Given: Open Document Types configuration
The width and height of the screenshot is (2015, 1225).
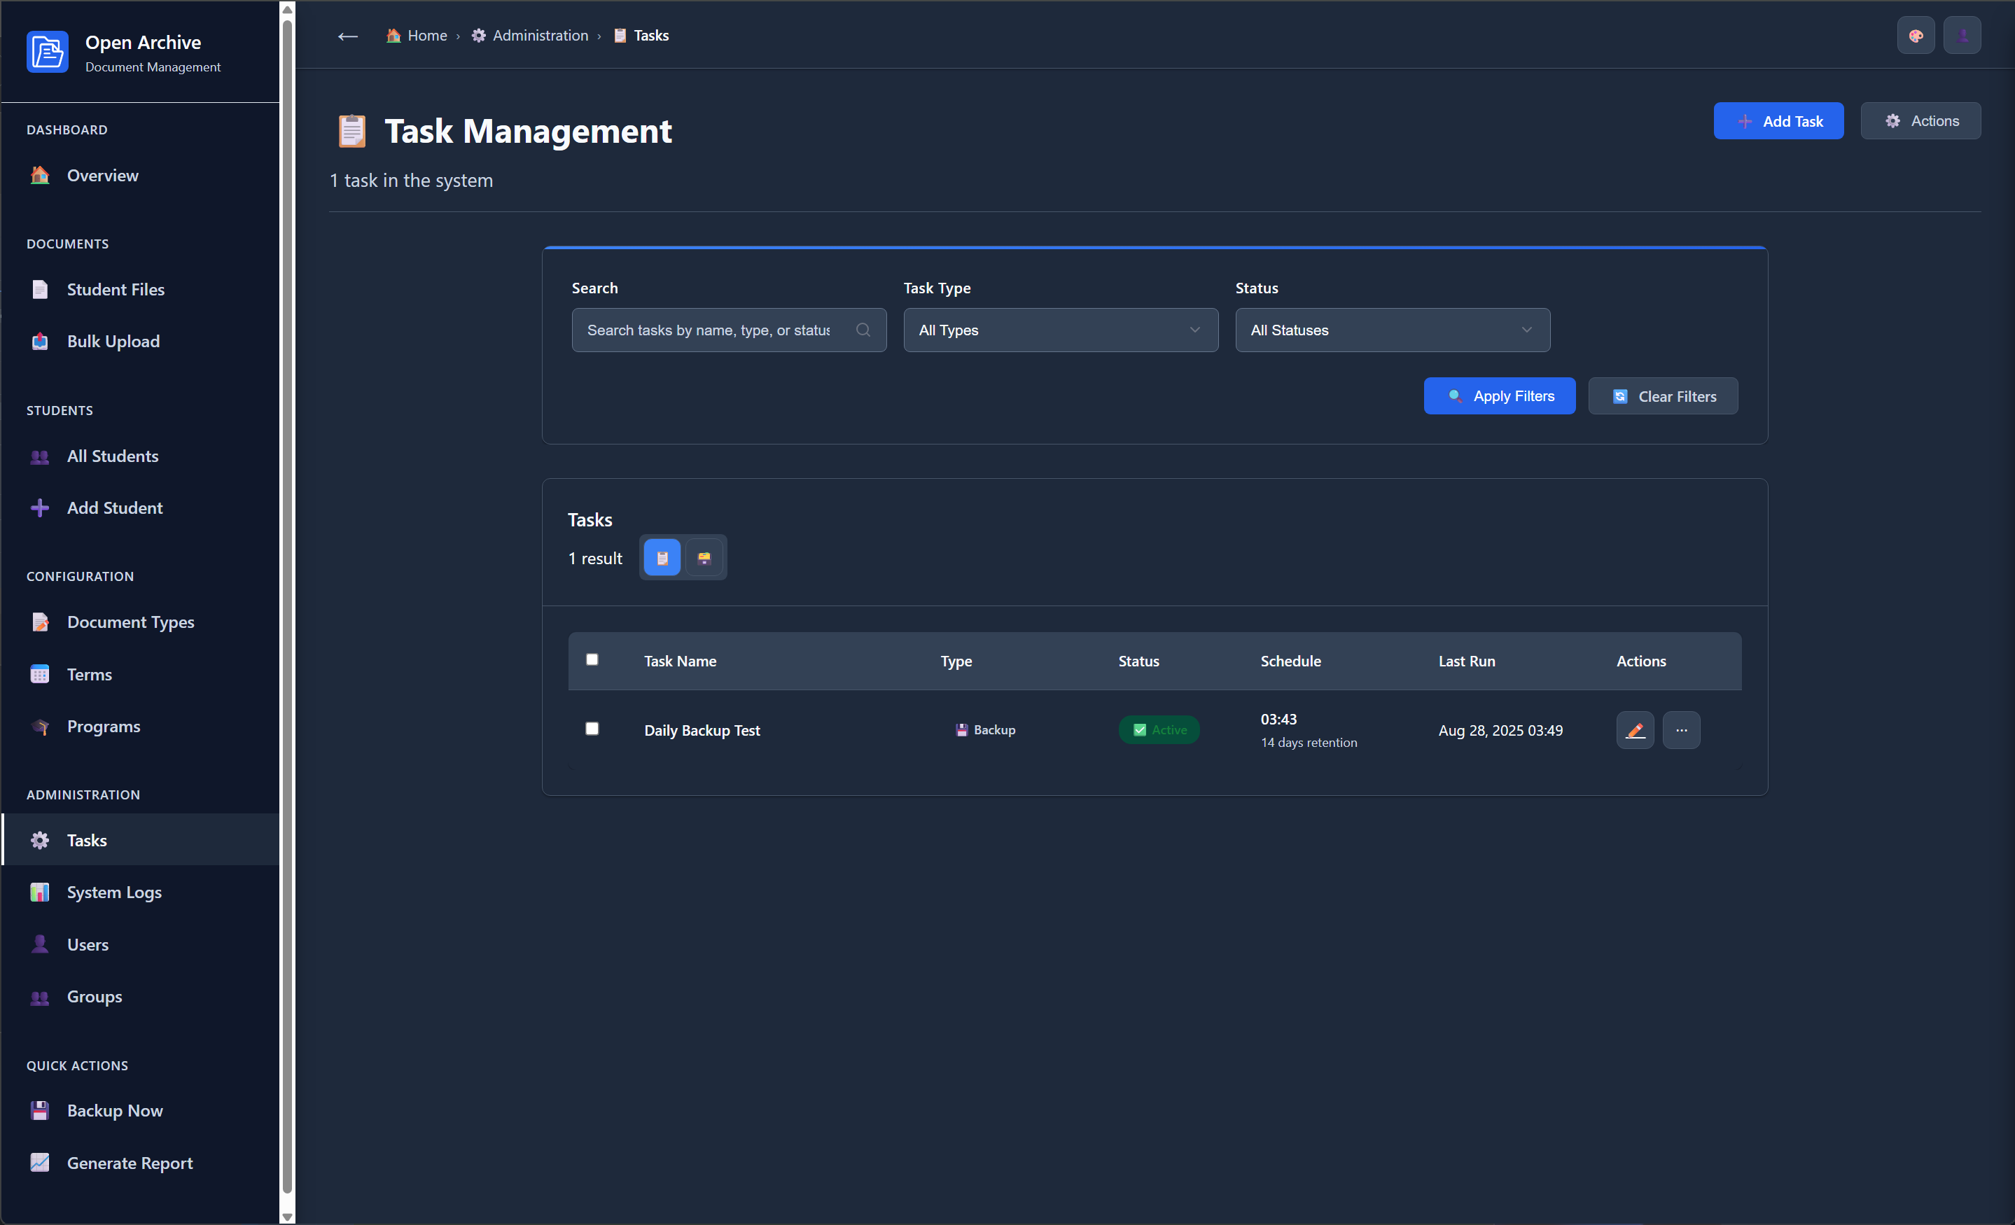Looking at the screenshot, I should pyautogui.click(x=141, y=622).
